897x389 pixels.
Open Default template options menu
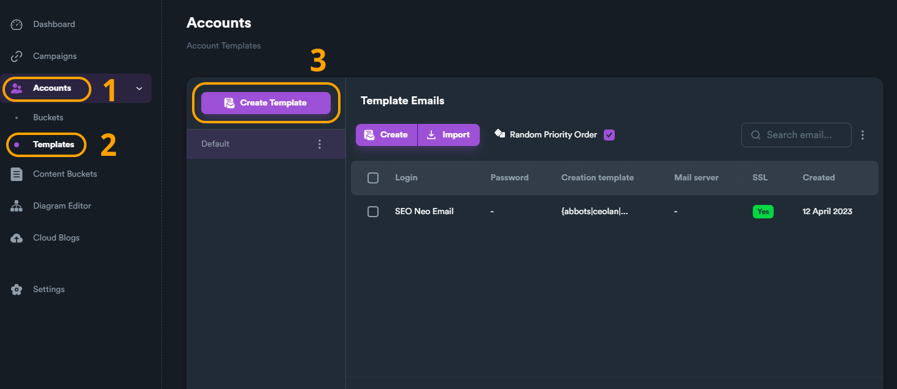point(319,144)
